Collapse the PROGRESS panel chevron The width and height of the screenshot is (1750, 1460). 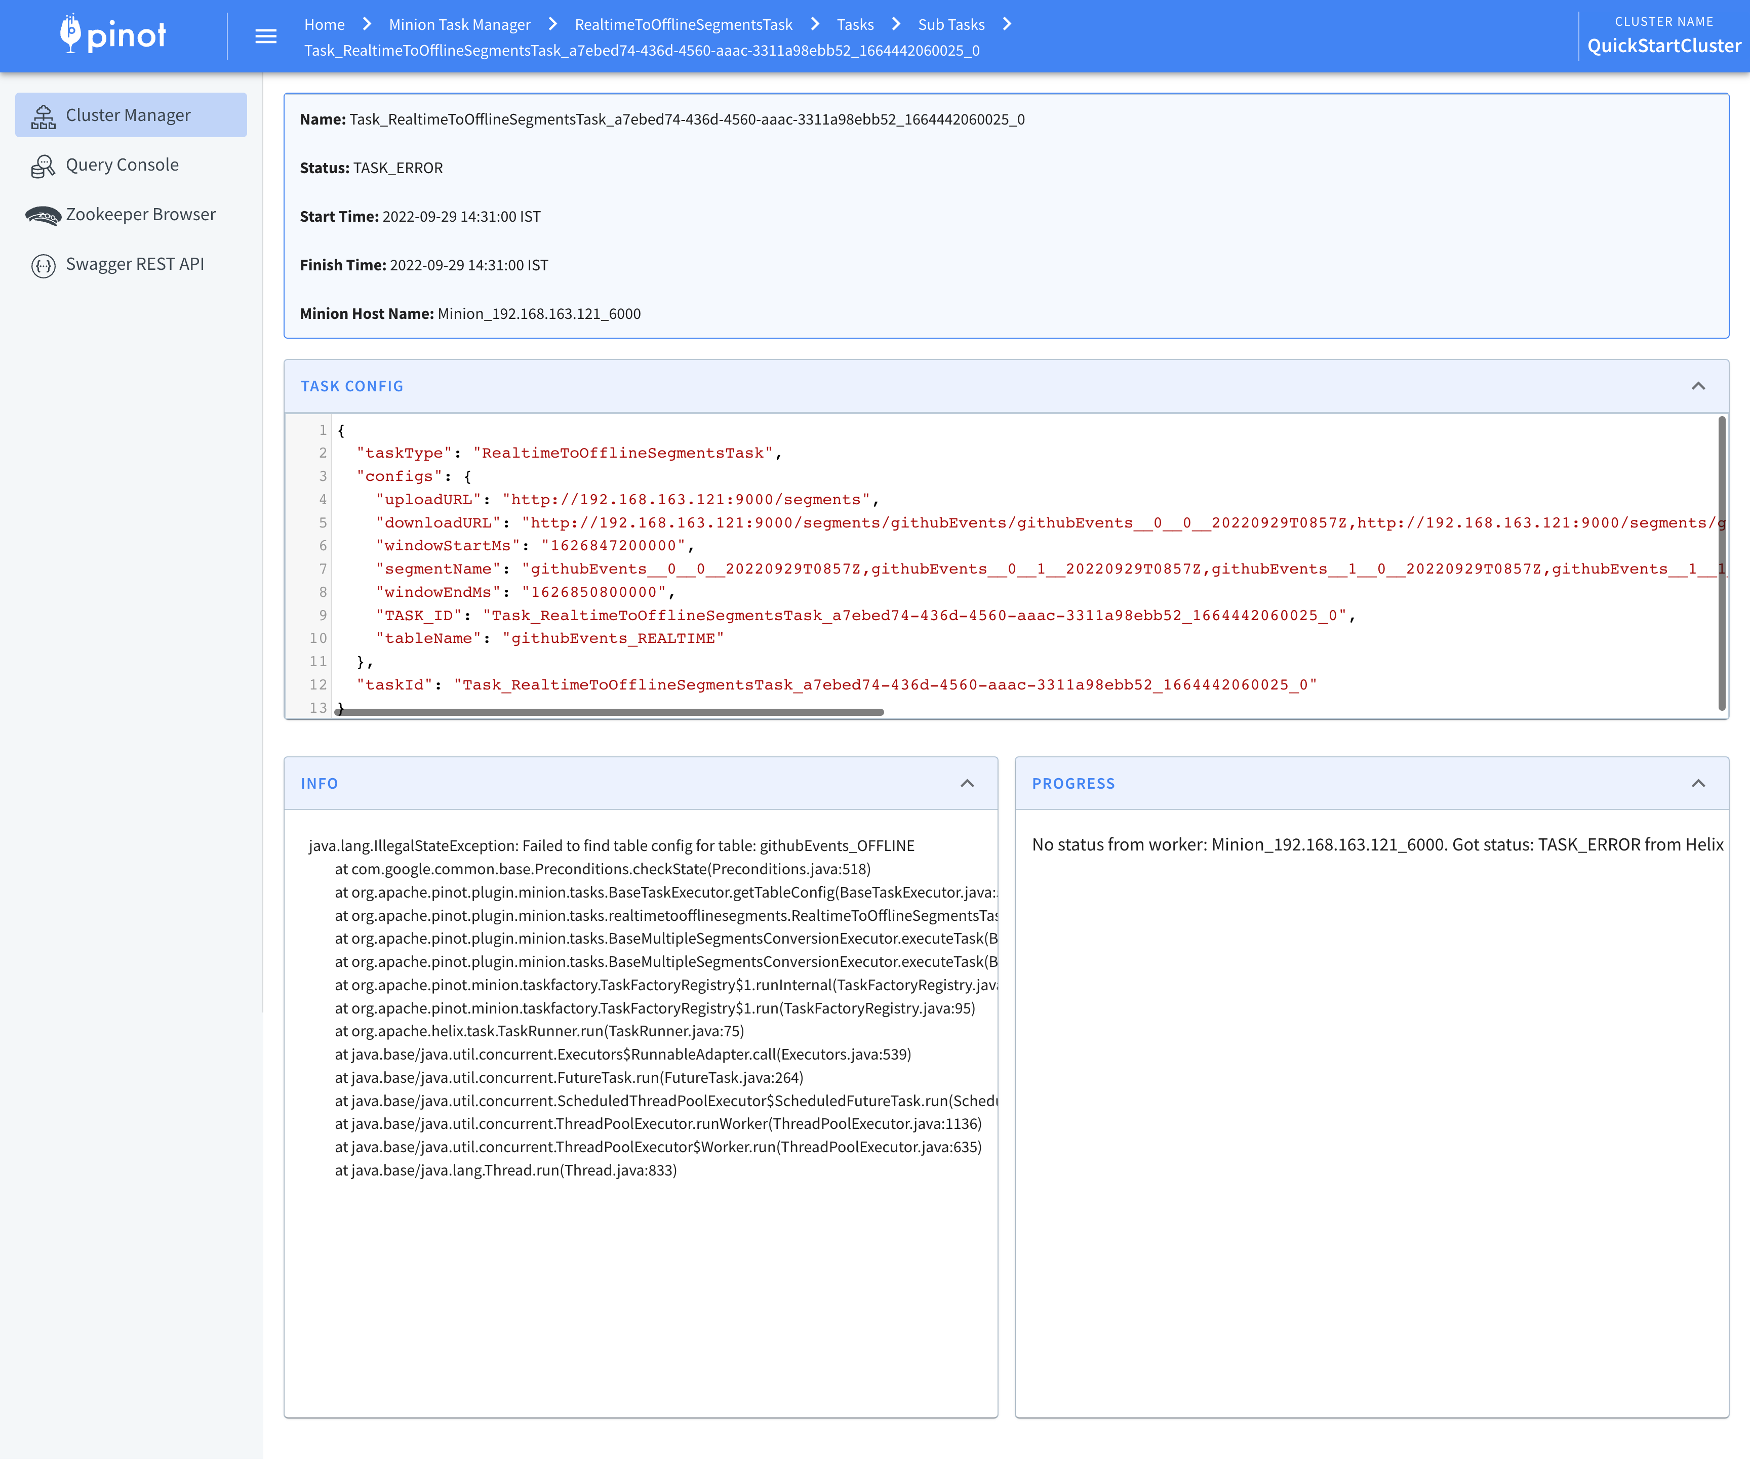1697,783
